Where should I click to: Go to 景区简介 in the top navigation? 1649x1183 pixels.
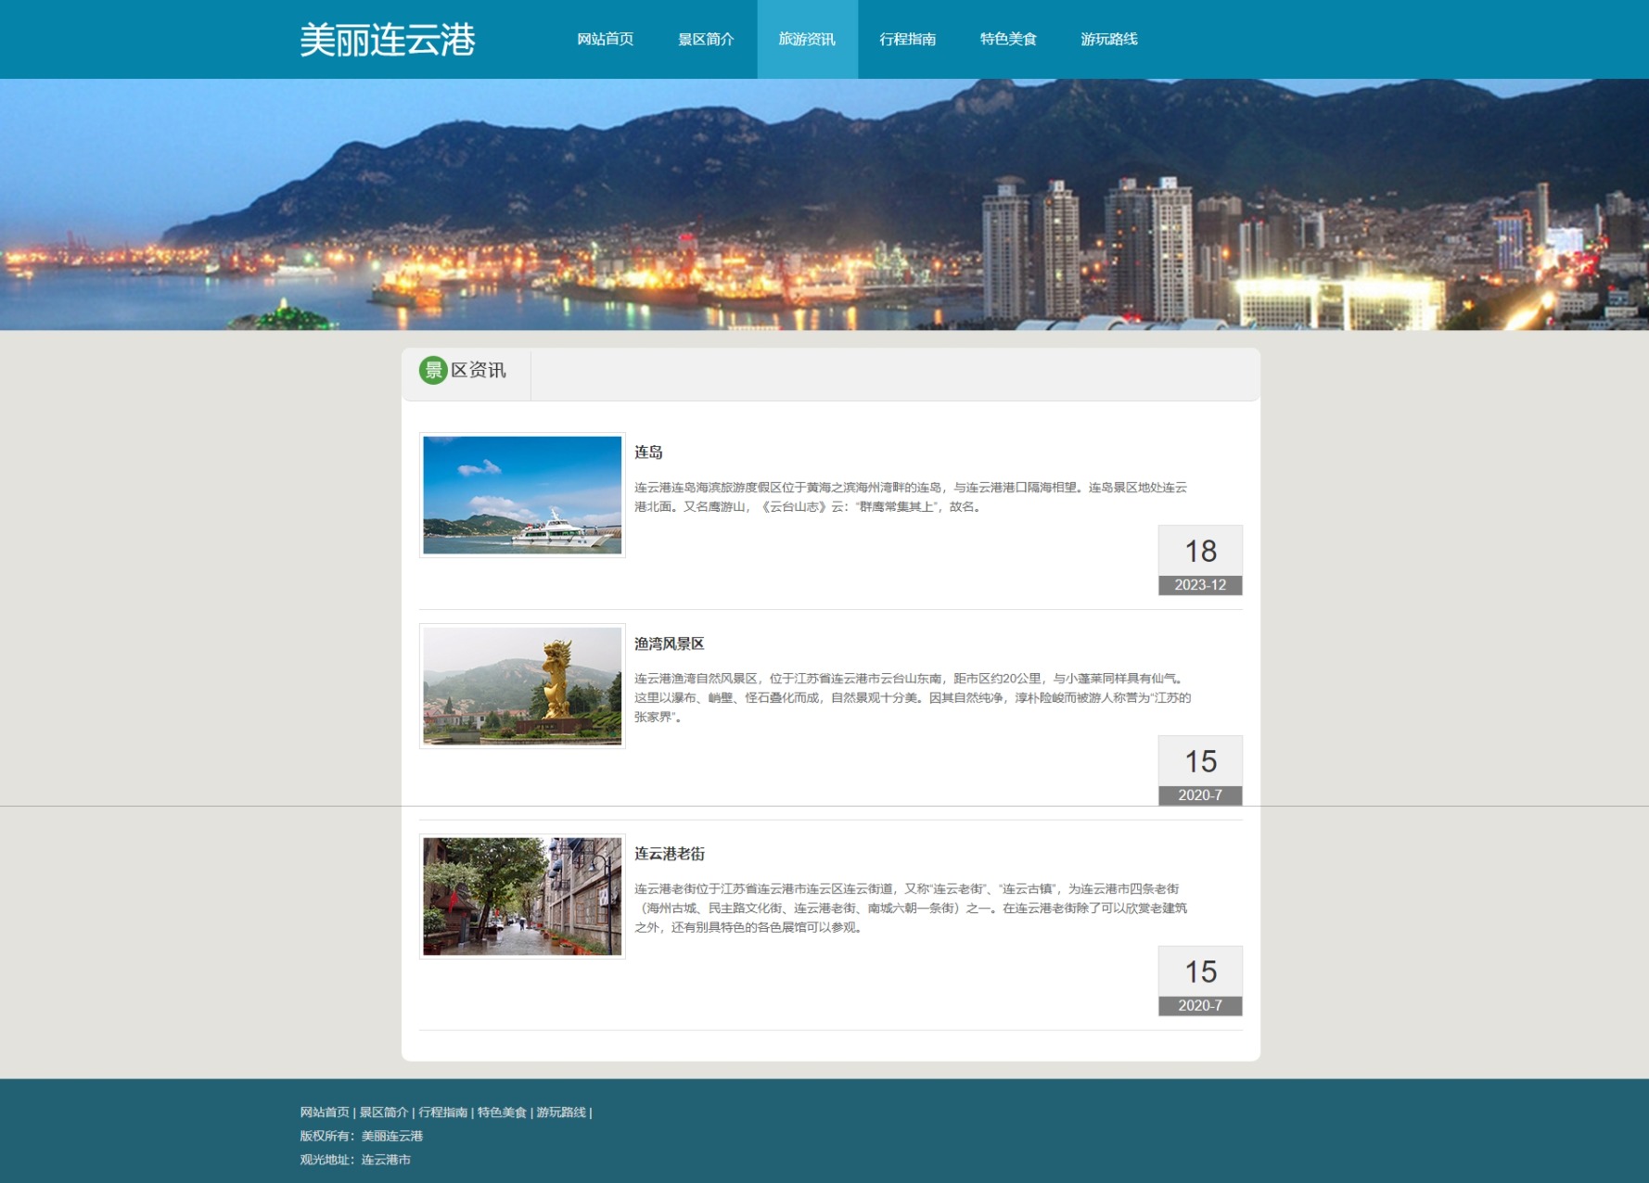[x=706, y=39]
